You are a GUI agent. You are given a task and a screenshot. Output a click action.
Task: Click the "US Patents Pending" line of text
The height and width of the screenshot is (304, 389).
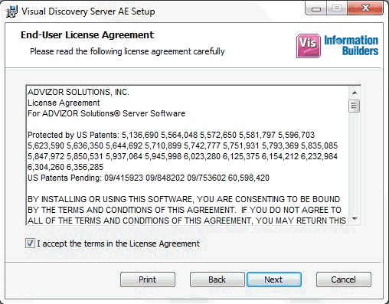(x=149, y=178)
